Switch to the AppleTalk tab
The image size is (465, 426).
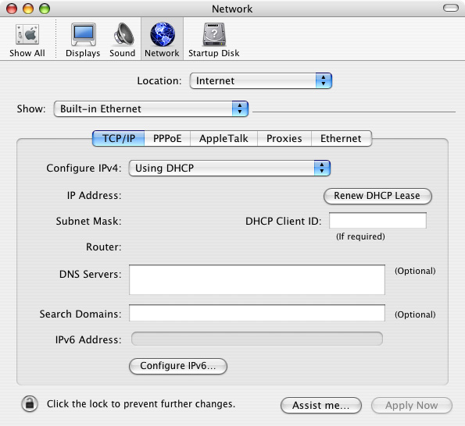point(224,138)
